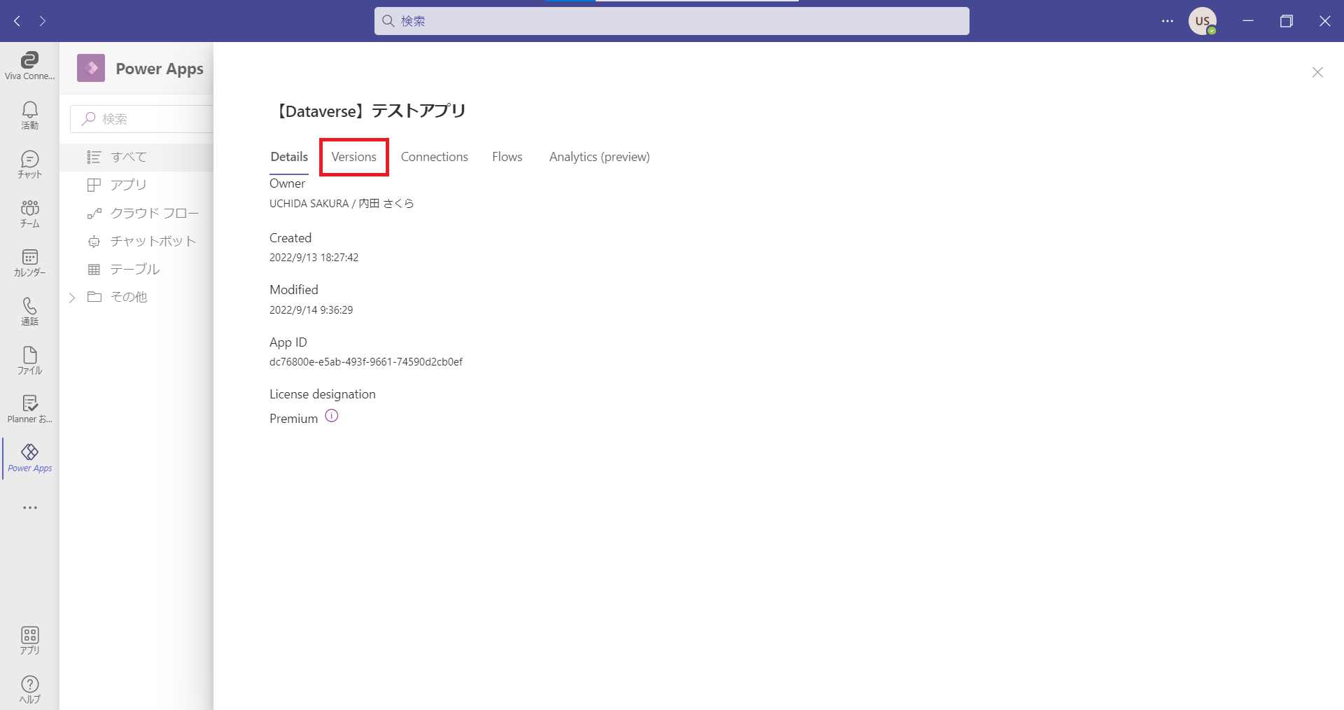Expand the その他 folder chevron

pos(72,298)
